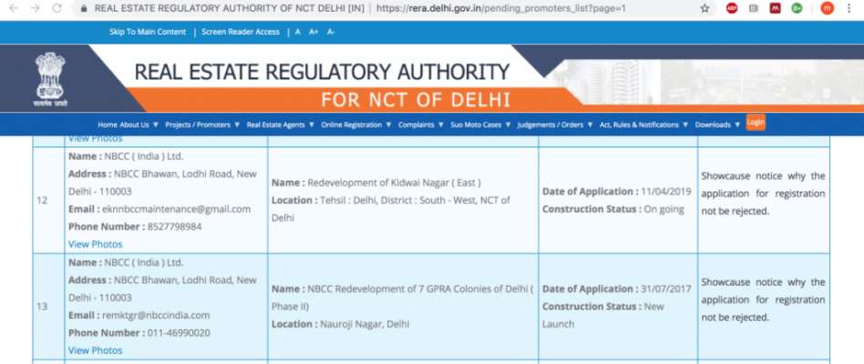Click the orange Login button

(x=756, y=123)
